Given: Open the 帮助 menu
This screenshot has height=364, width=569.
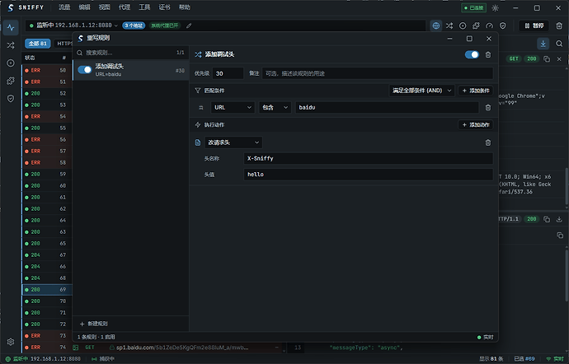Looking at the screenshot, I should click(185, 7).
